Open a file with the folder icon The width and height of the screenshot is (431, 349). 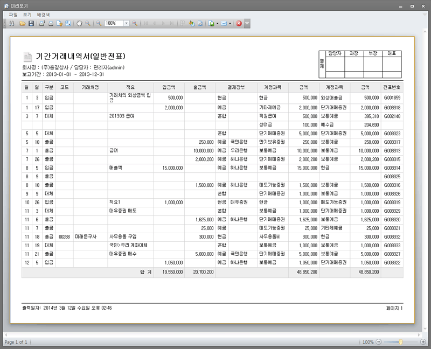(23, 23)
